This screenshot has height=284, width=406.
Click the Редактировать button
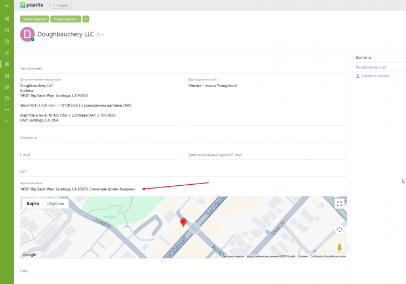click(x=66, y=19)
